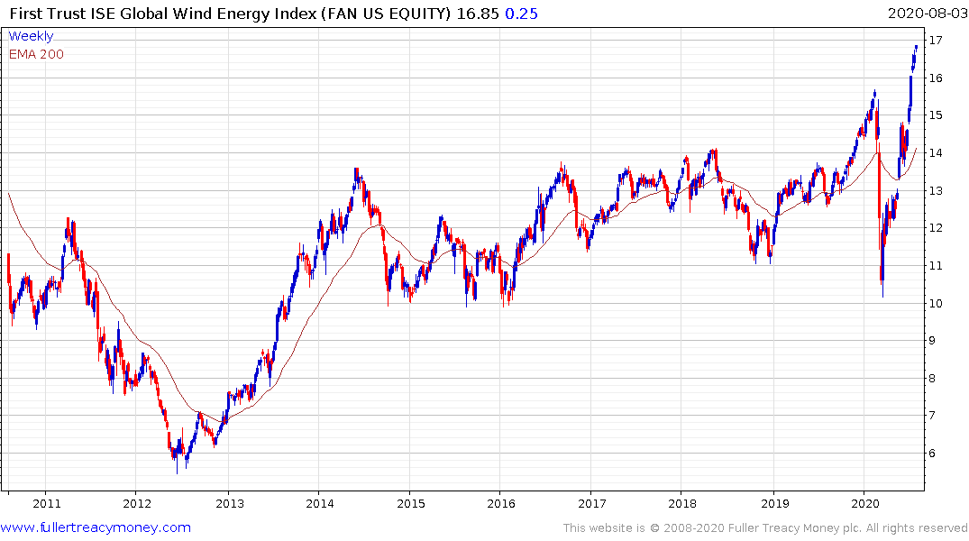Click the 7 price axis label
Viewport: 969px width, 541px height.
pyautogui.click(x=933, y=416)
